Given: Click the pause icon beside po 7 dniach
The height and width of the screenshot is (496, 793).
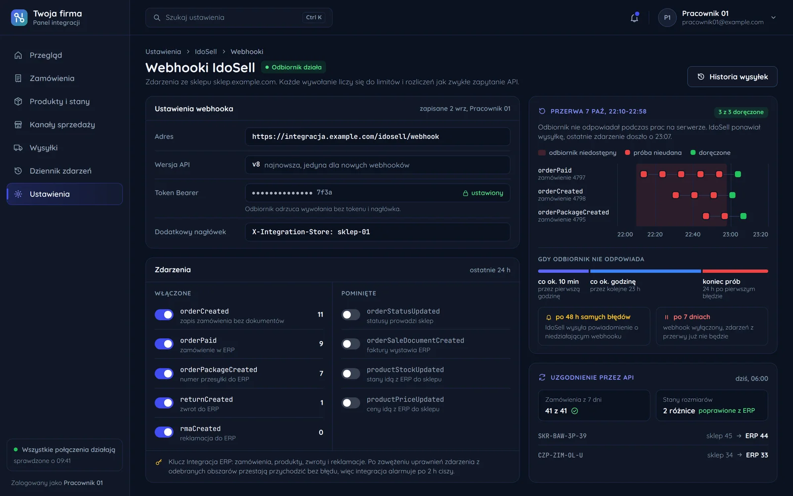Looking at the screenshot, I should pyautogui.click(x=667, y=317).
